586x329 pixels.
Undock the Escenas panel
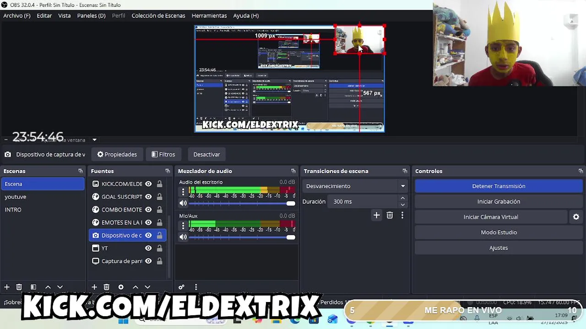81,171
